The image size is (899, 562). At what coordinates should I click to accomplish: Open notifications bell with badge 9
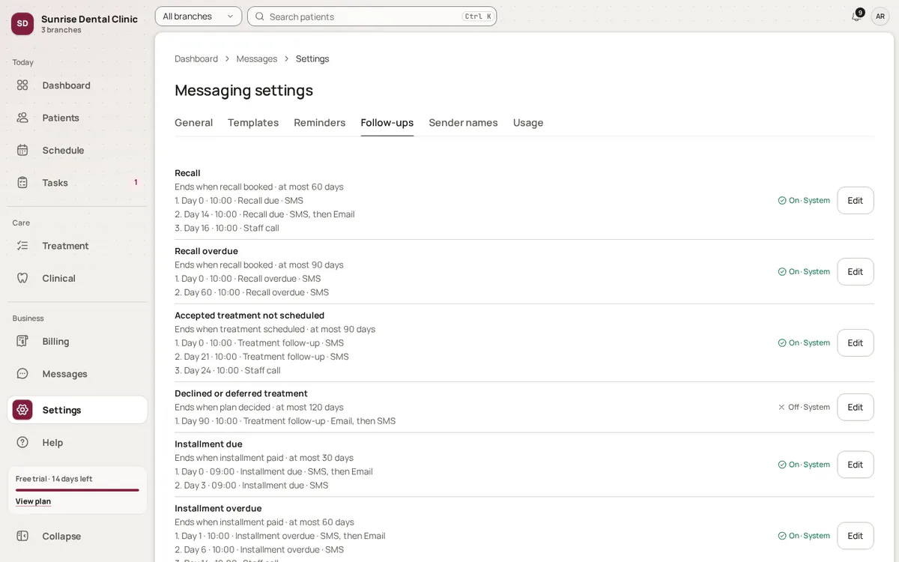[856, 16]
